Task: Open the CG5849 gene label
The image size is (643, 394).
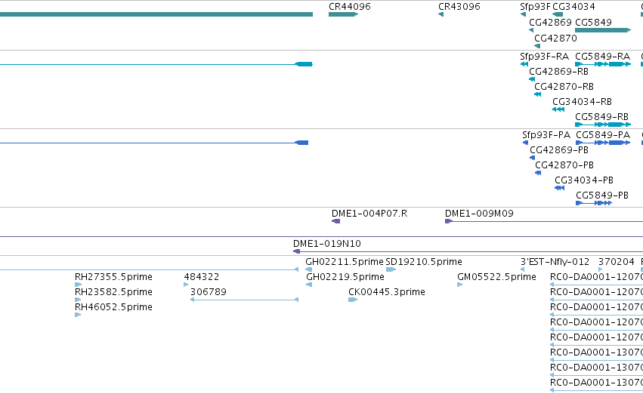Action: click(593, 22)
